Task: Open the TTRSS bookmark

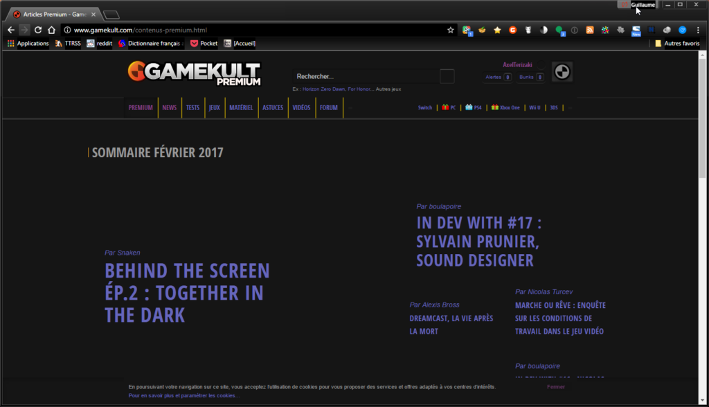Action: point(68,44)
